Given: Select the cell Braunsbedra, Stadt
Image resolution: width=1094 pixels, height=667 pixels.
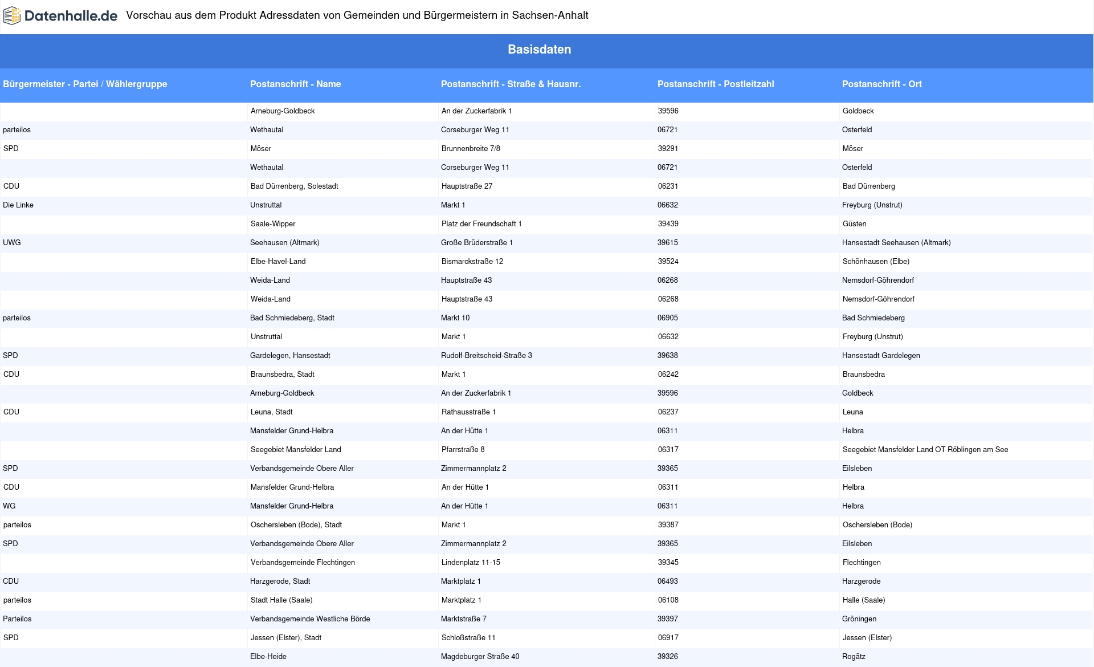Looking at the screenshot, I should point(283,375).
